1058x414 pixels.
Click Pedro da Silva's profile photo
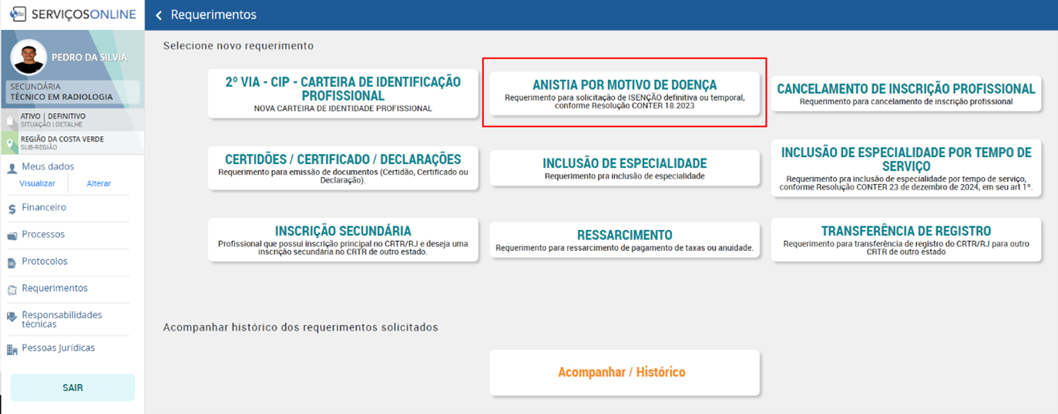point(29,57)
